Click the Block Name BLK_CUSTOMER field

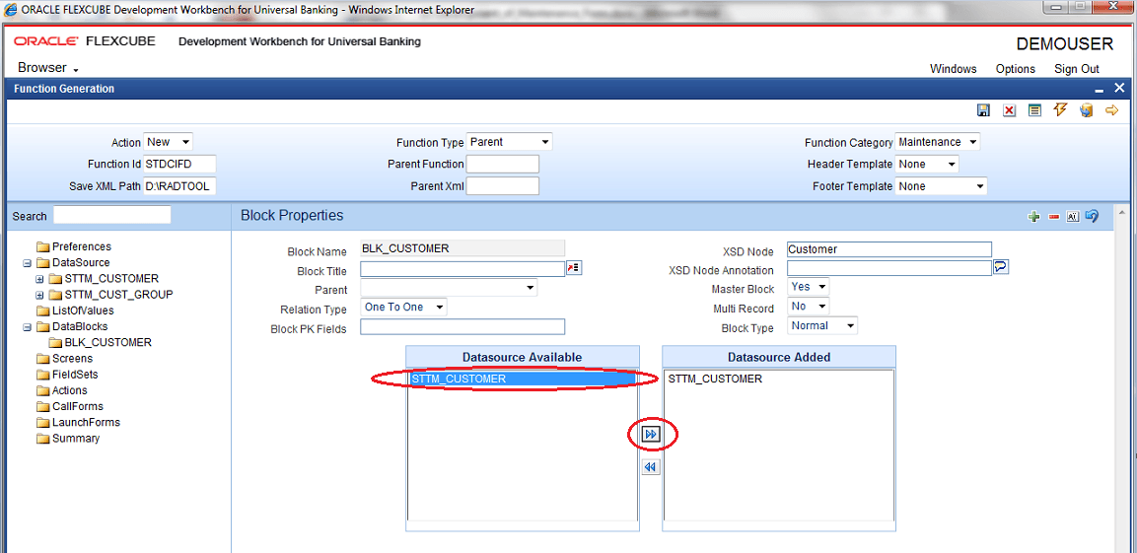click(x=462, y=248)
